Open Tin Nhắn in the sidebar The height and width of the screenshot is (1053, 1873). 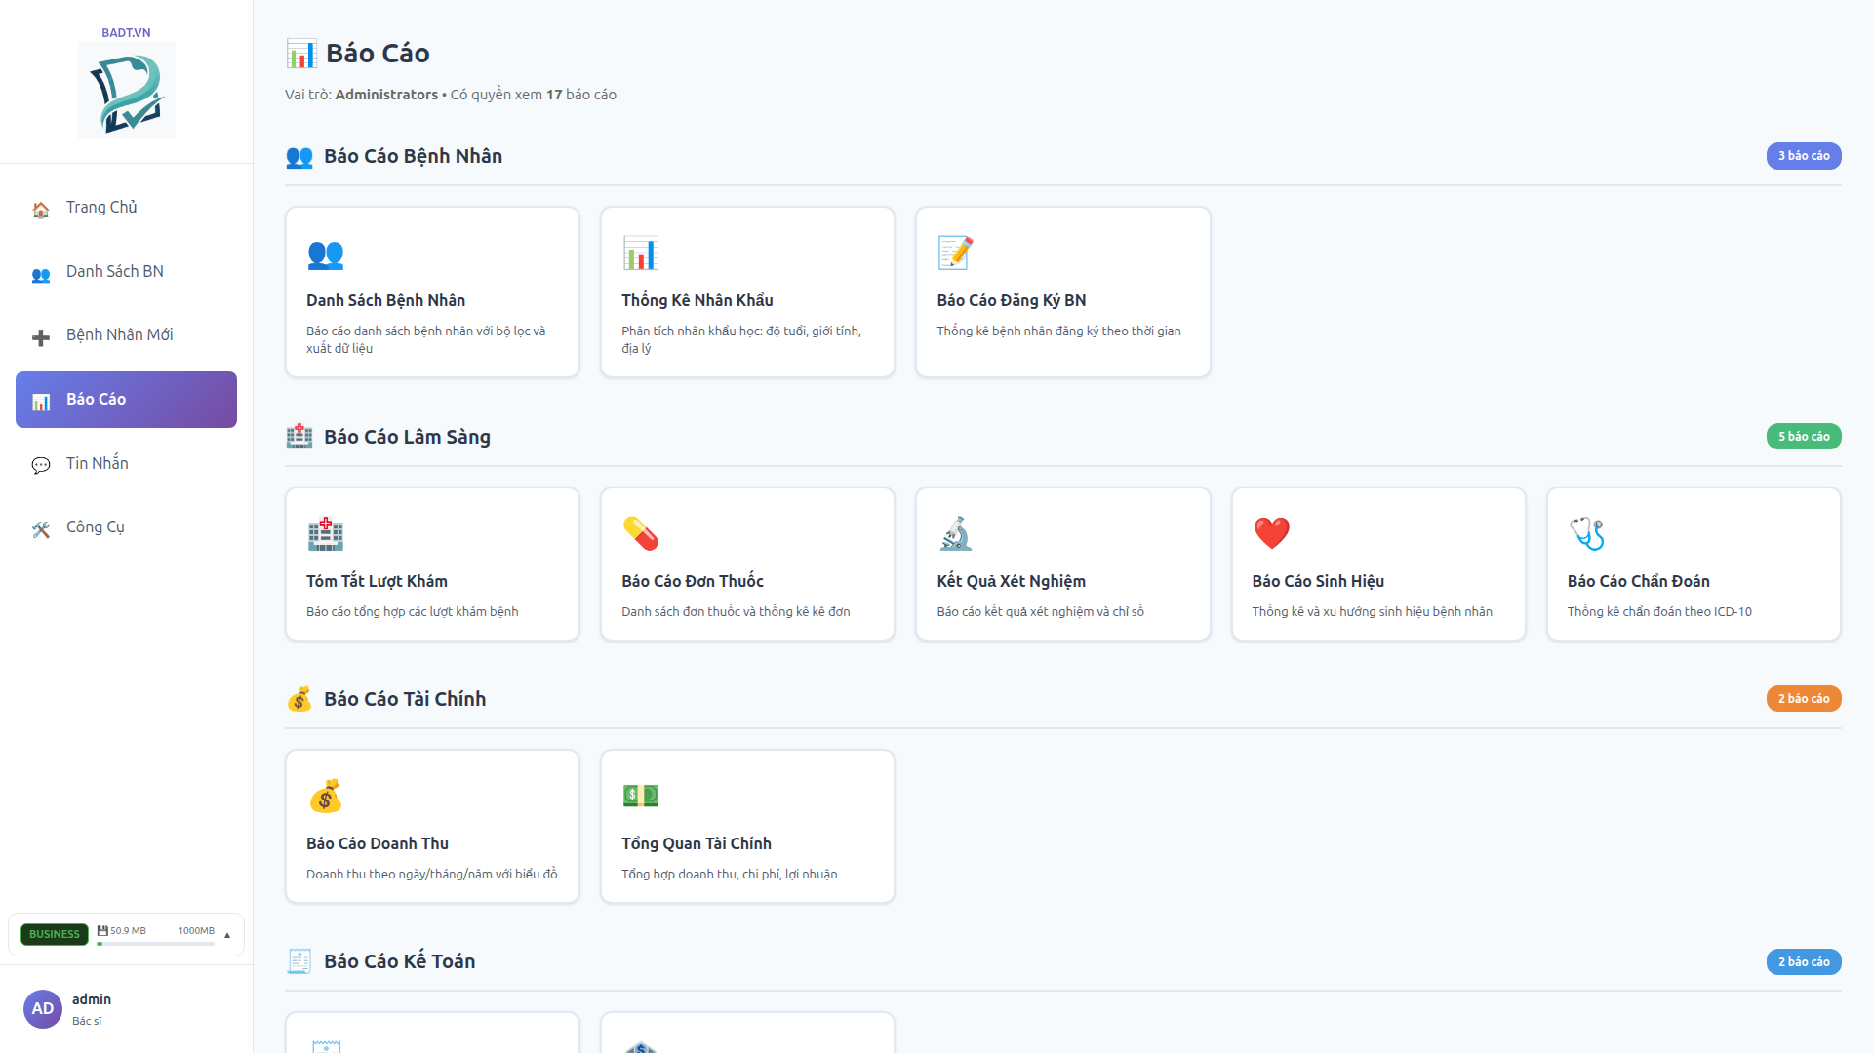(126, 464)
